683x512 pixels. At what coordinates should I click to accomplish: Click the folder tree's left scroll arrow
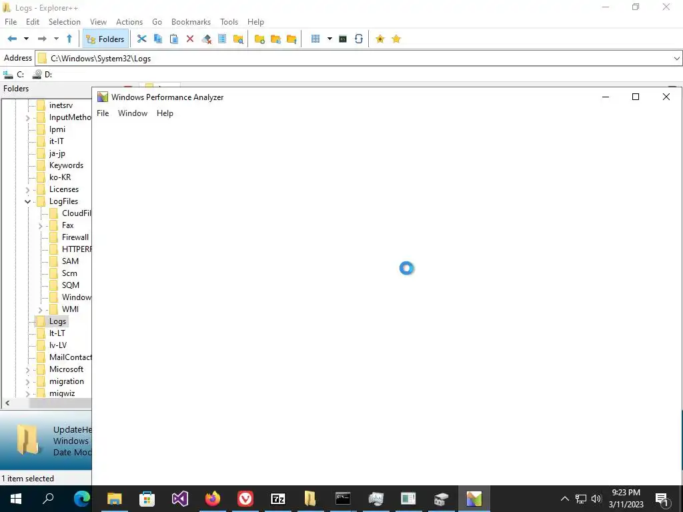tap(7, 403)
